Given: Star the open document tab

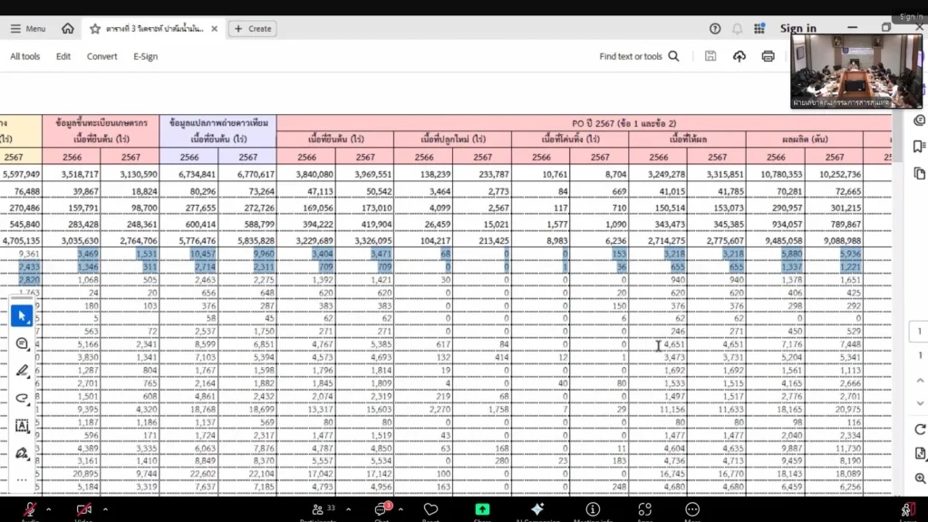Looking at the screenshot, I should [95, 28].
